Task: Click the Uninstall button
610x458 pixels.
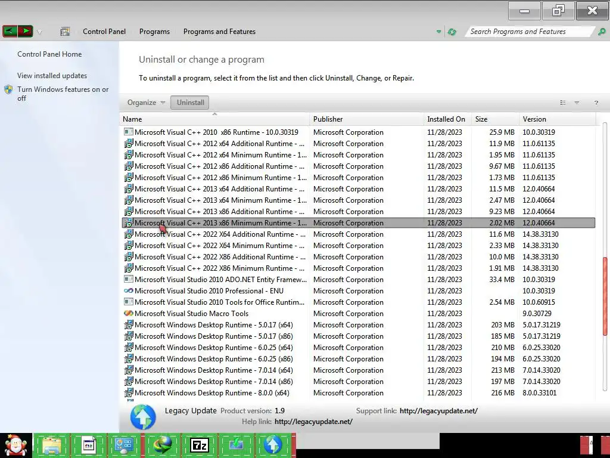Action: click(x=190, y=103)
